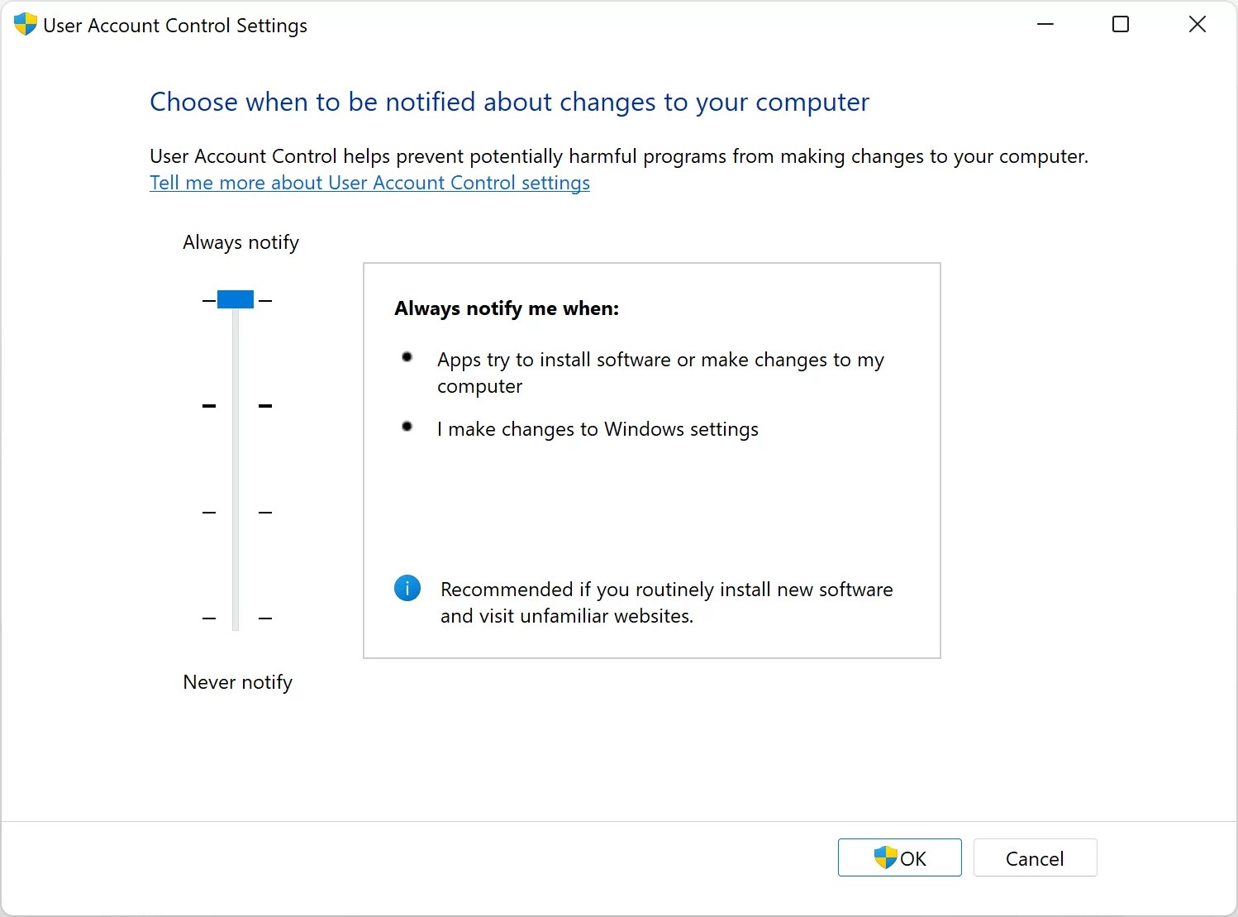Open Tell me more about User Account Control settings
This screenshot has width=1238, height=917.
click(369, 183)
